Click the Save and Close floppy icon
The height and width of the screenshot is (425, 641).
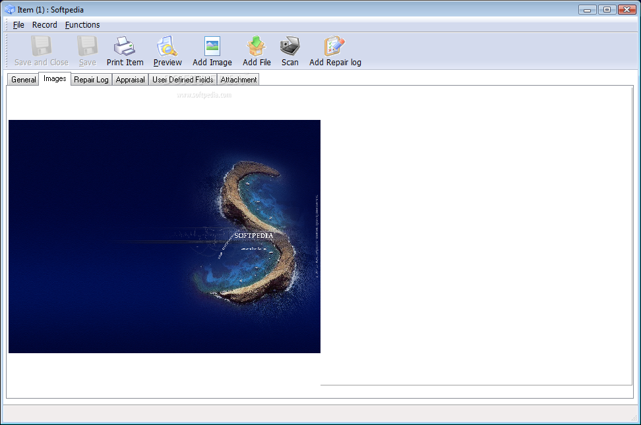(42, 45)
